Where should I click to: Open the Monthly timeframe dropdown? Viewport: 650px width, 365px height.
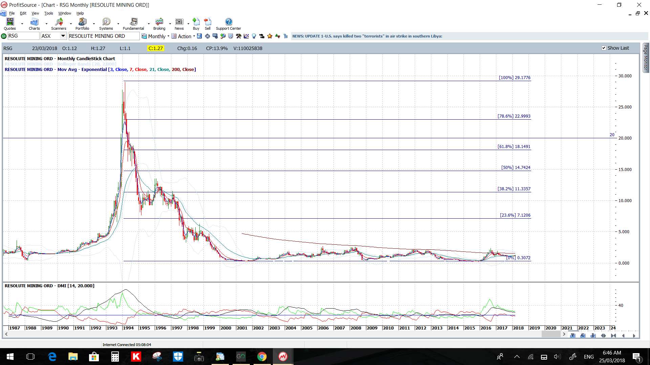coord(155,36)
